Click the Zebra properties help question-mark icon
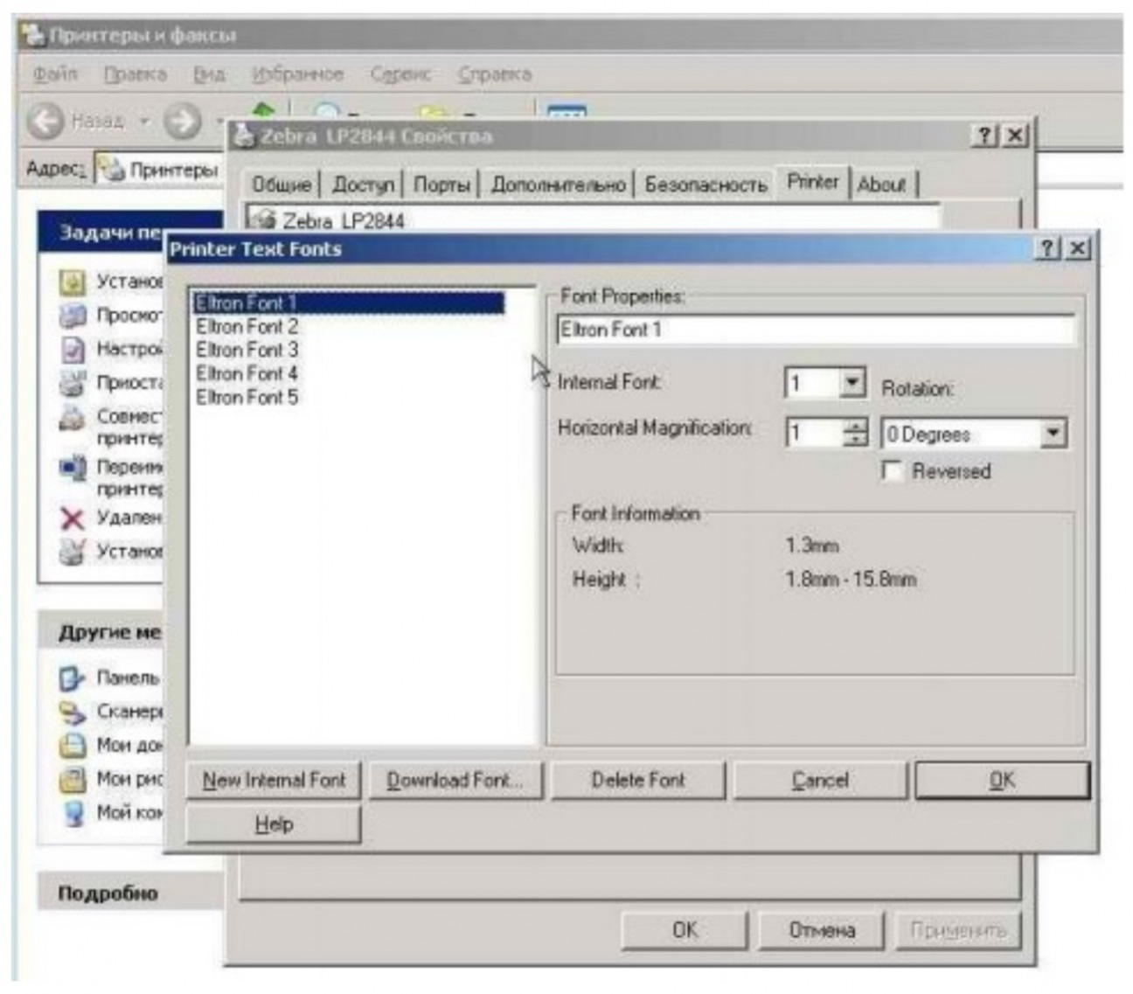Screen dimensions: 1133x994 (984, 136)
